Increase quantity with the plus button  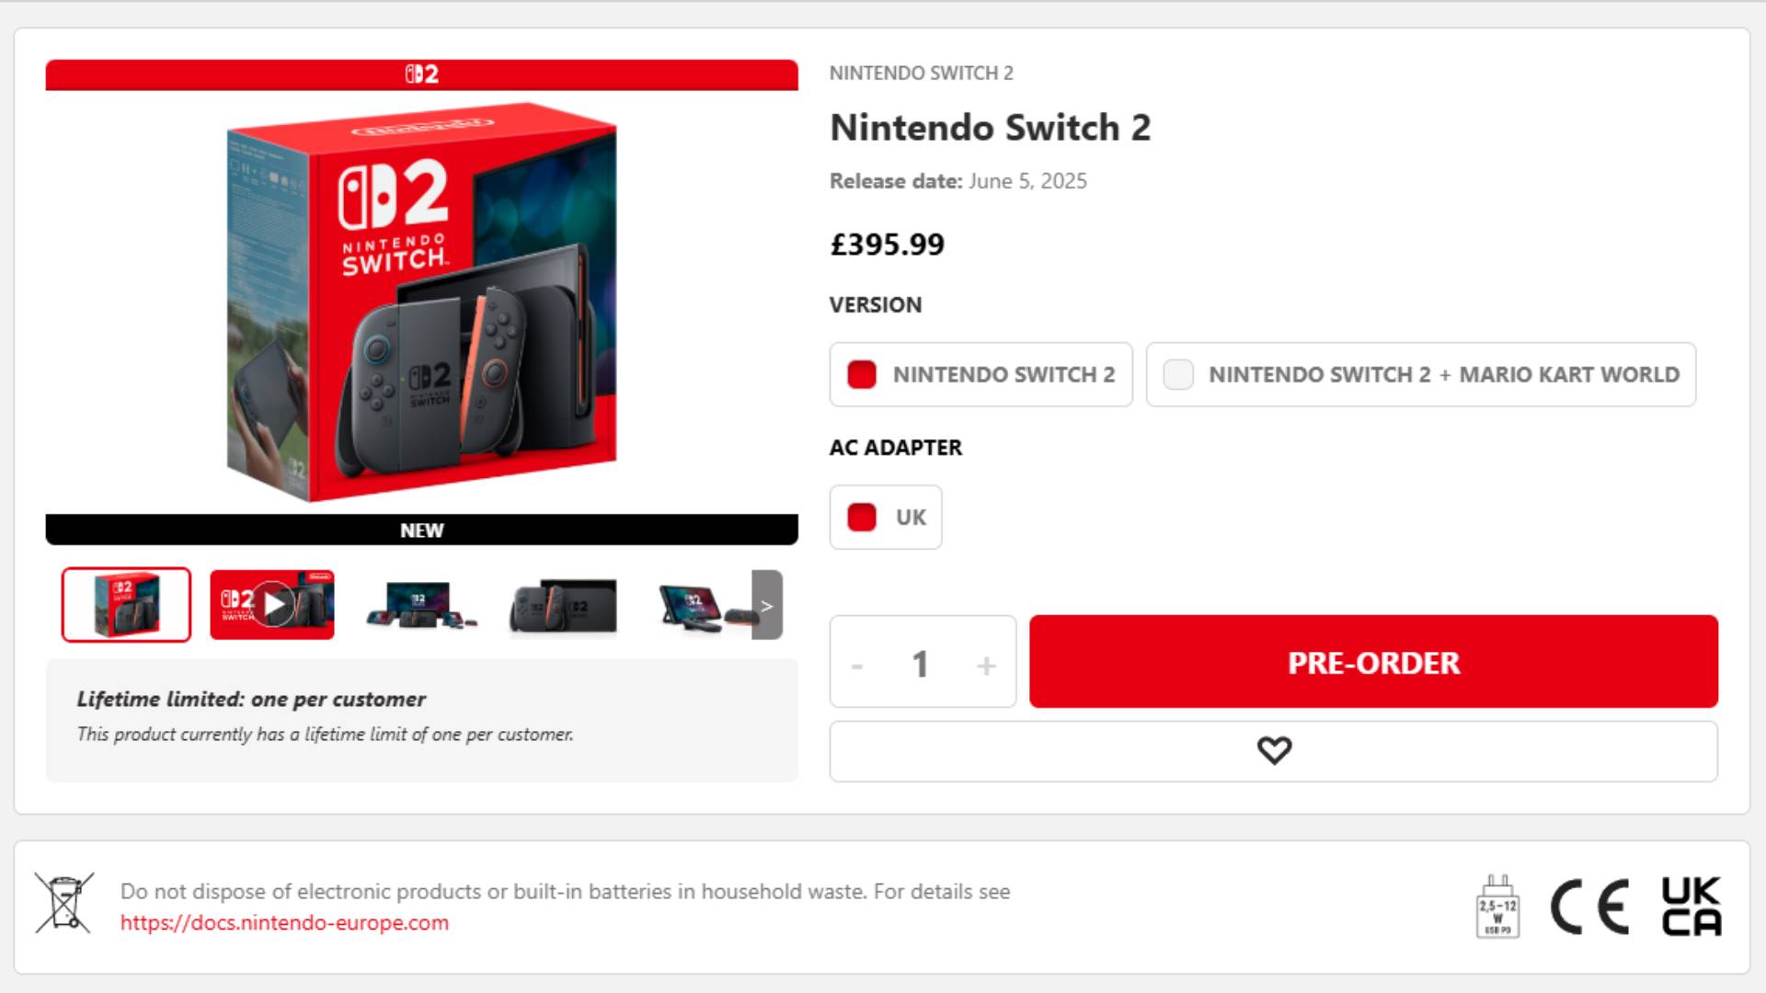coord(986,665)
